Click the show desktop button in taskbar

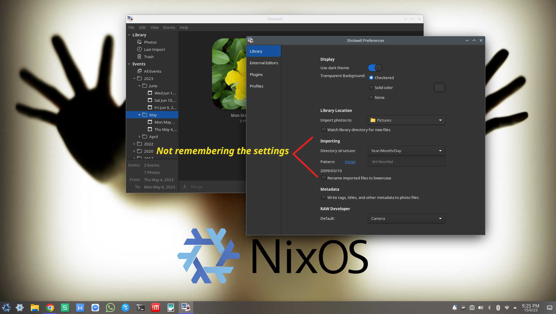click(x=550, y=308)
